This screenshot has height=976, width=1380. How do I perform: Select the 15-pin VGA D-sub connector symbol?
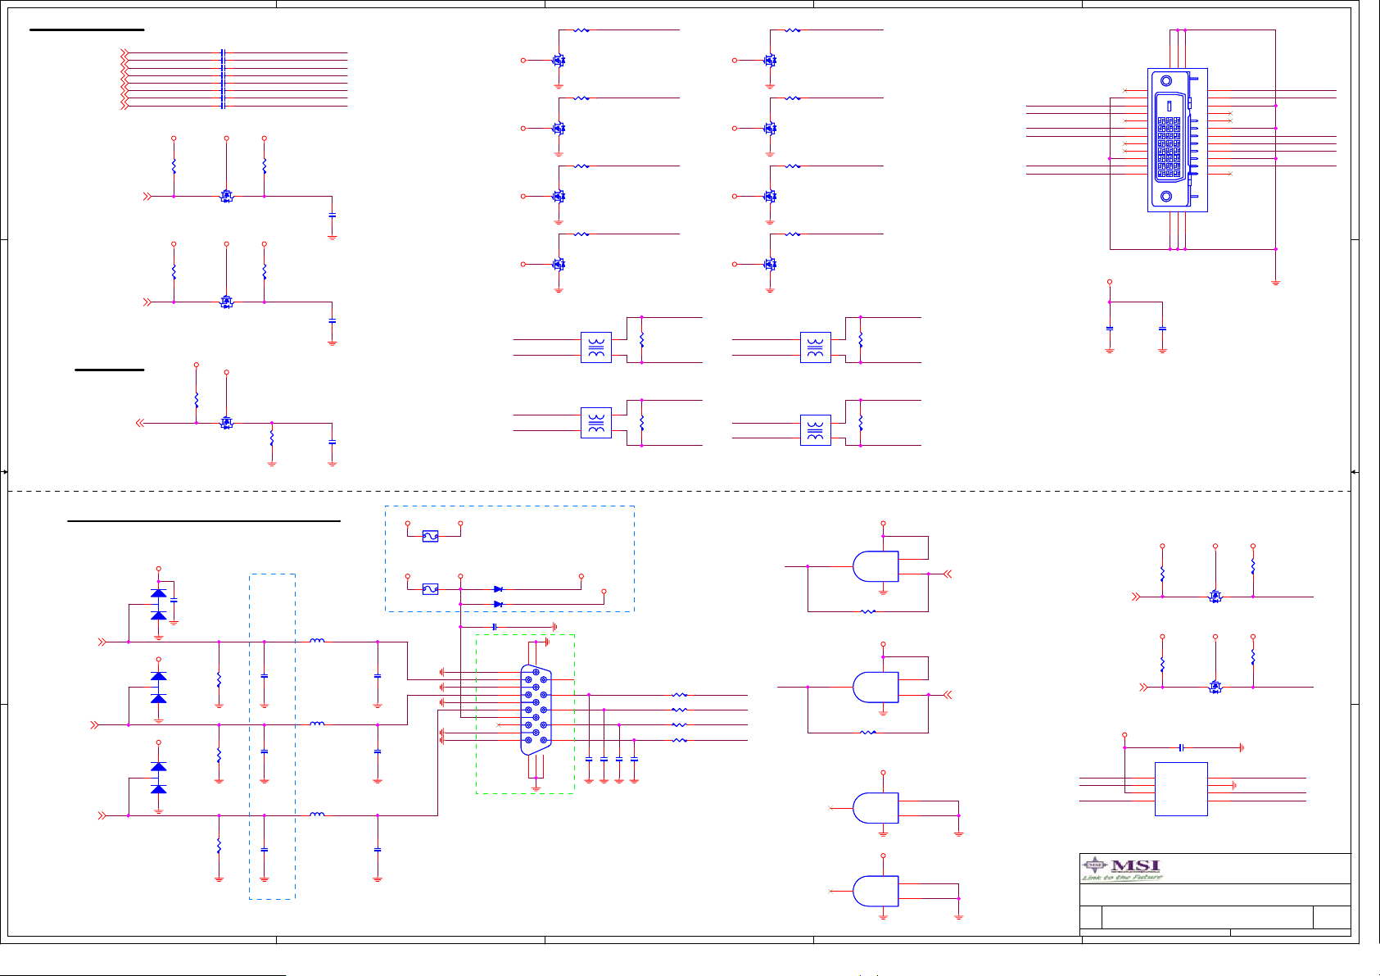tap(536, 710)
